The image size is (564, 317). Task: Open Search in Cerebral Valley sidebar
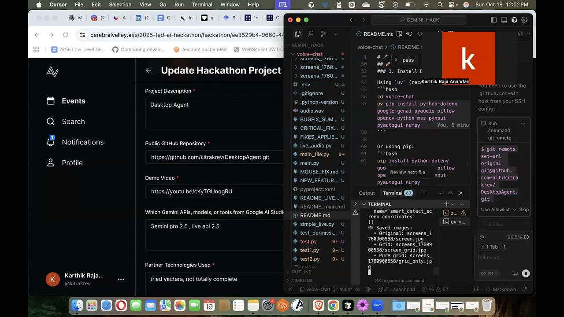66,122
